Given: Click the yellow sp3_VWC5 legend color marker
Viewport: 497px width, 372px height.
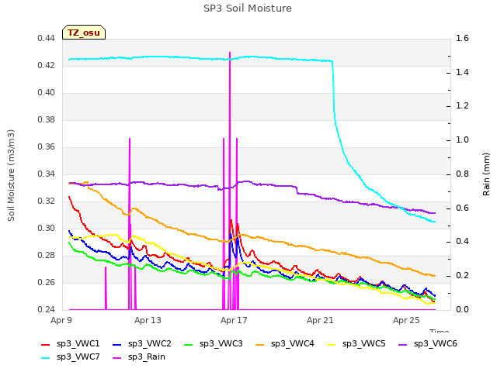Looking at the screenshot, I should (332, 344).
